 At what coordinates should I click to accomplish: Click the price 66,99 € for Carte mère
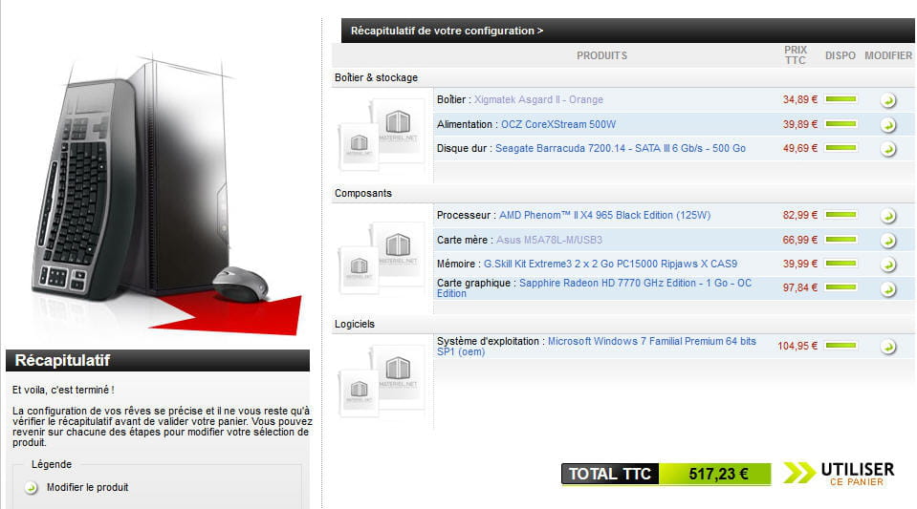(800, 240)
